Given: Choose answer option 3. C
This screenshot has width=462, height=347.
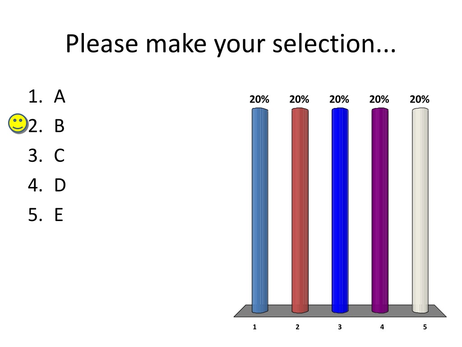Looking at the screenshot, I should pos(46,155).
